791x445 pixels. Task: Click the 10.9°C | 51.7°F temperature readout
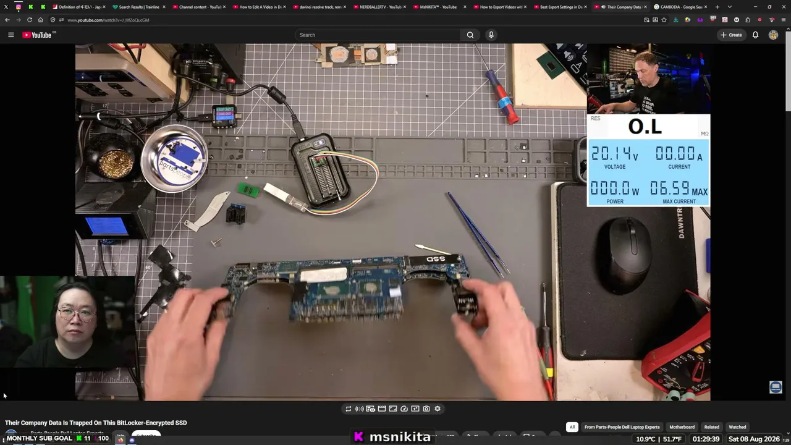pyautogui.click(x=659, y=439)
